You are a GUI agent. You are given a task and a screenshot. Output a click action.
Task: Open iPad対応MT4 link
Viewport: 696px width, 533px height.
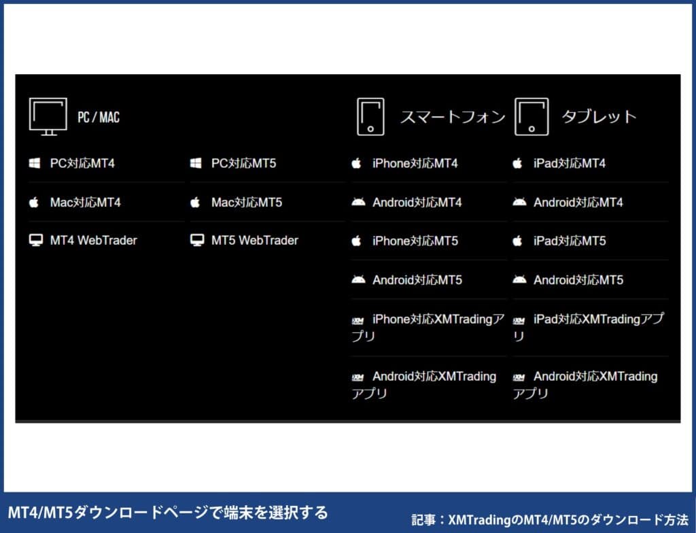(x=570, y=163)
